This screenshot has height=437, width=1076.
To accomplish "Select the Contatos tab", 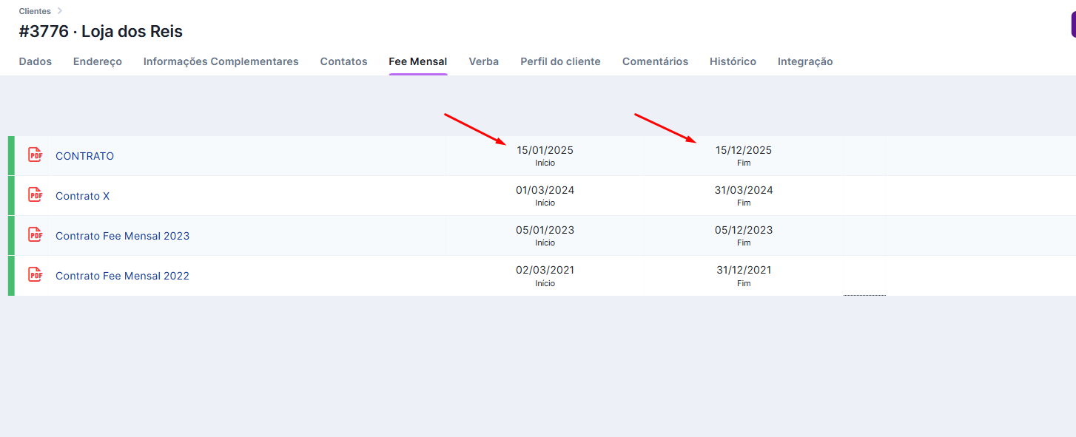I will coord(343,61).
